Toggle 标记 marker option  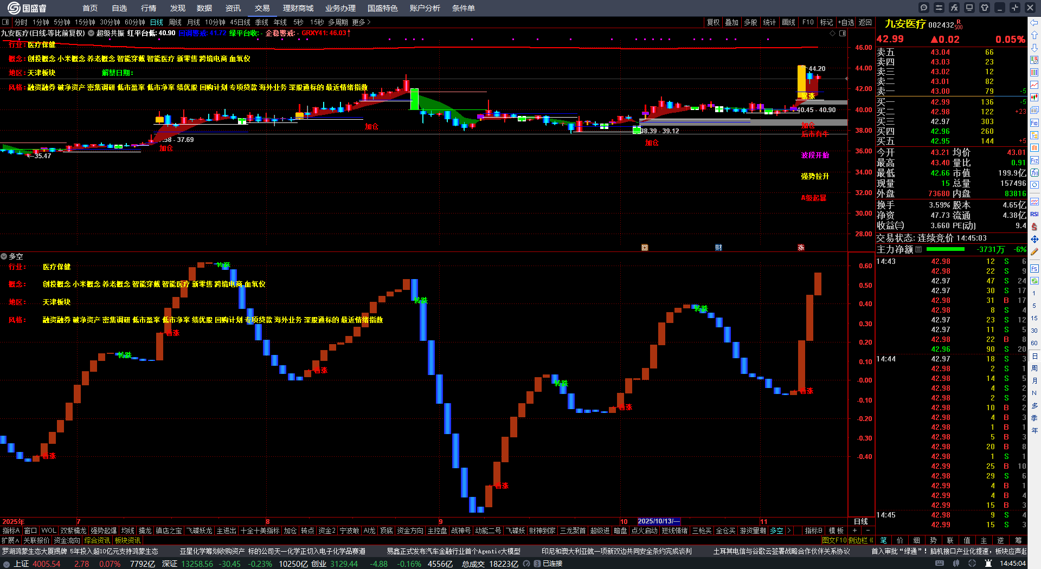coord(826,22)
